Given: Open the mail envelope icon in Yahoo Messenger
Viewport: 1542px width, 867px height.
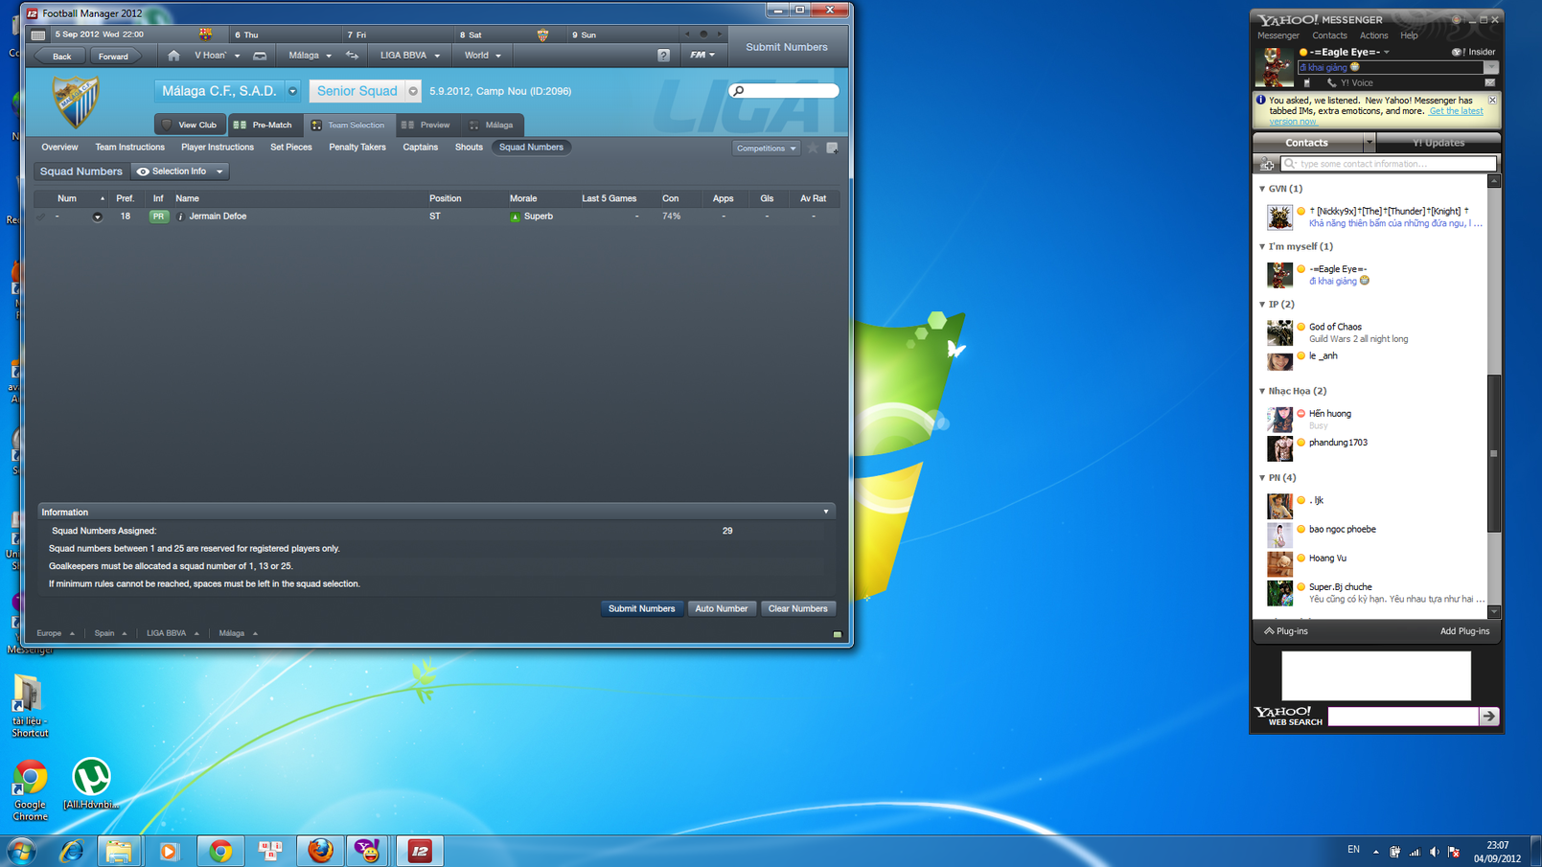Looking at the screenshot, I should pos(1489,83).
